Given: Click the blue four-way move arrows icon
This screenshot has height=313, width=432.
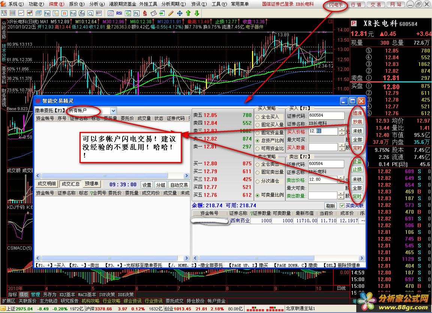Looking at the screenshot, I should [180, 13].
